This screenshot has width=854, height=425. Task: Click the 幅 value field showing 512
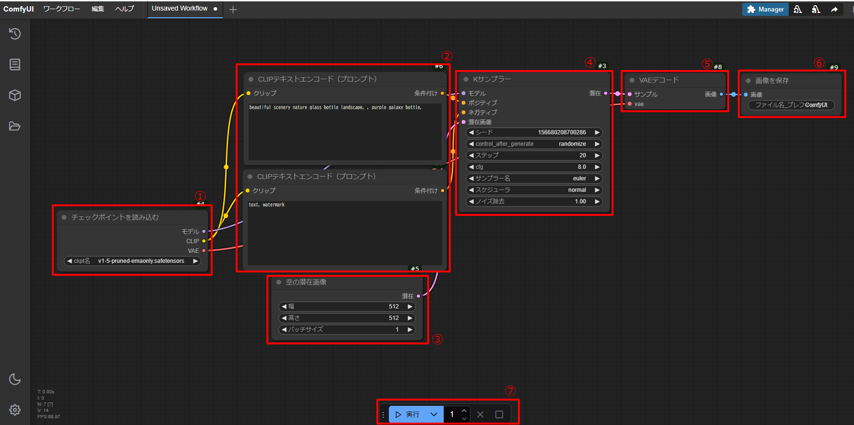[x=347, y=307]
